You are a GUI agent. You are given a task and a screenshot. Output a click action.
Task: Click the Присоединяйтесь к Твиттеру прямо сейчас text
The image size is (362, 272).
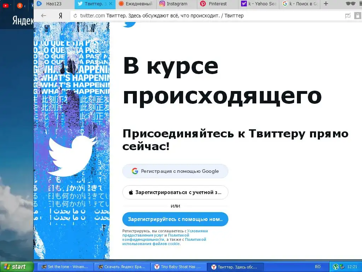235,140
